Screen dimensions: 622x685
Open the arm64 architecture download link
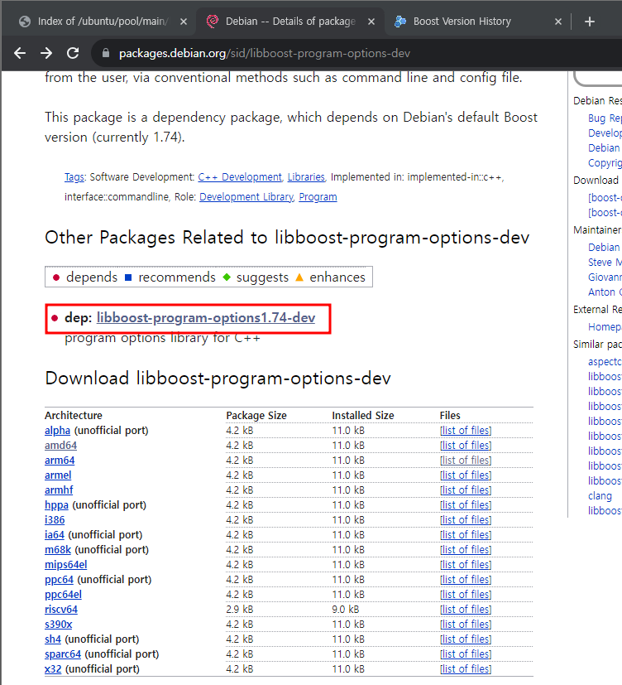point(60,461)
